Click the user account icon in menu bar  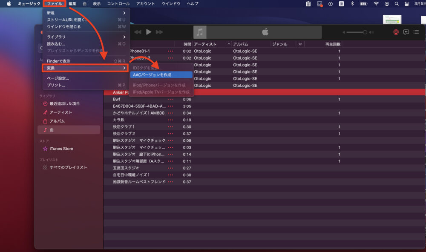click(387, 4)
